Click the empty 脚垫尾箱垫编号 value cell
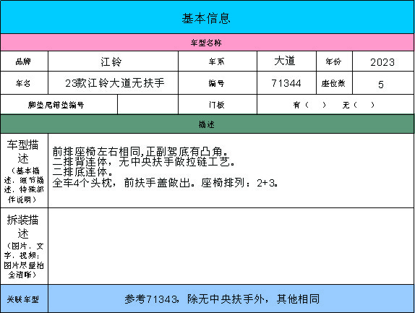 pyautogui.click(x=147, y=105)
